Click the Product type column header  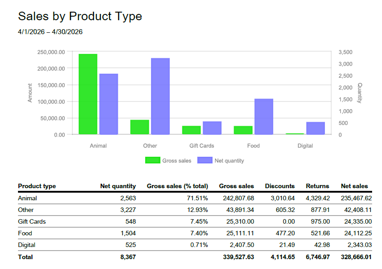click(37, 186)
